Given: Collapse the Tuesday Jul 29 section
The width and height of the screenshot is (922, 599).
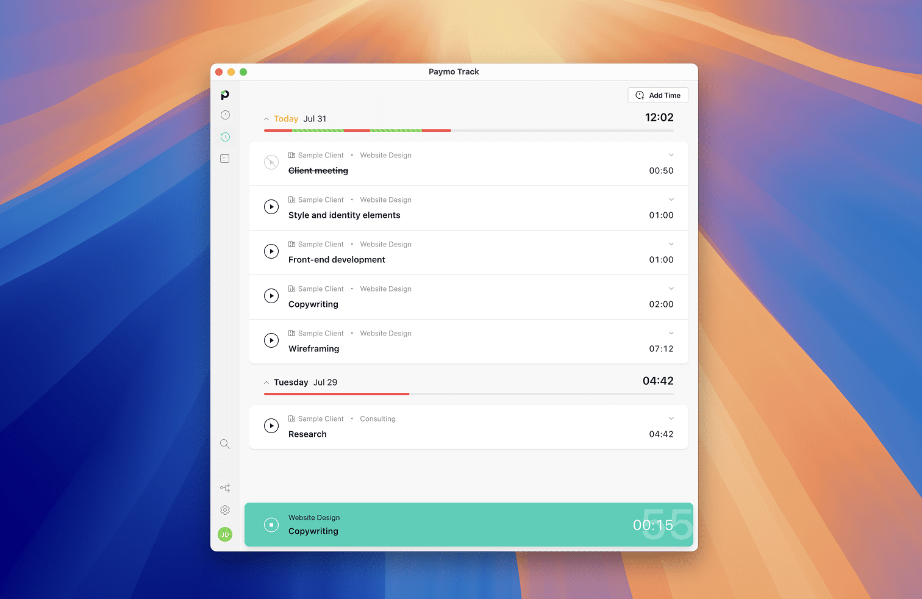Looking at the screenshot, I should (x=266, y=382).
